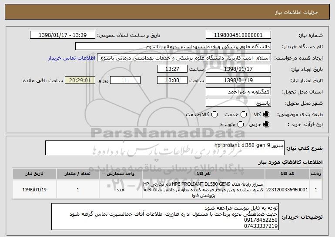Viewport: 335px width, 237px height.
Task: Click the کد کالا column header
Action: [x=287, y=174]
